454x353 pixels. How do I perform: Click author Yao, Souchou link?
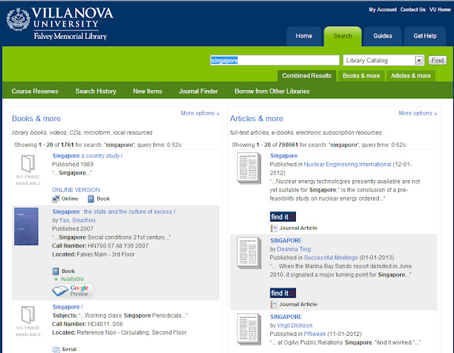click(77, 220)
